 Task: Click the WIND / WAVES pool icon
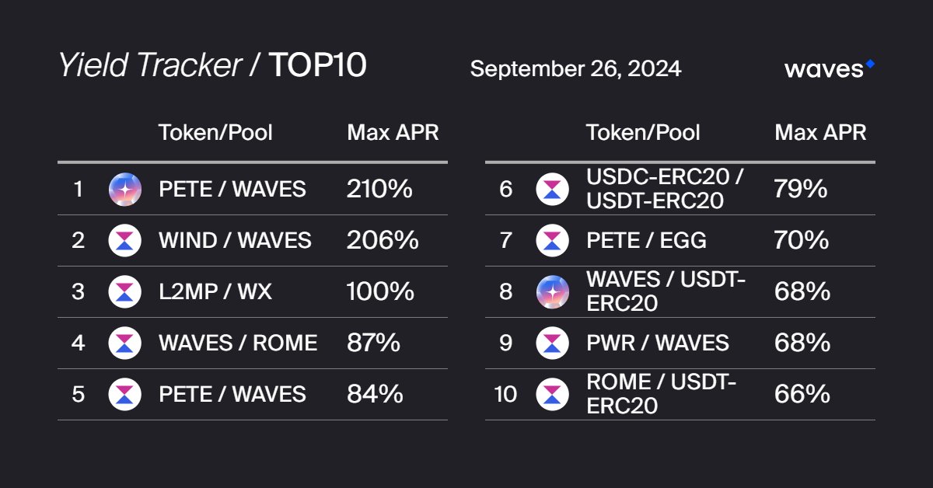[x=124, y=241]
